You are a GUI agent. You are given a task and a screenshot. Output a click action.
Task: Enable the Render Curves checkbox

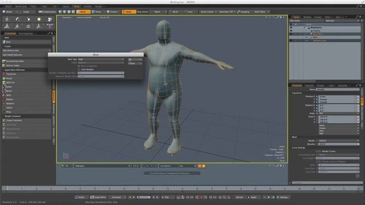[x=318, y=151]
